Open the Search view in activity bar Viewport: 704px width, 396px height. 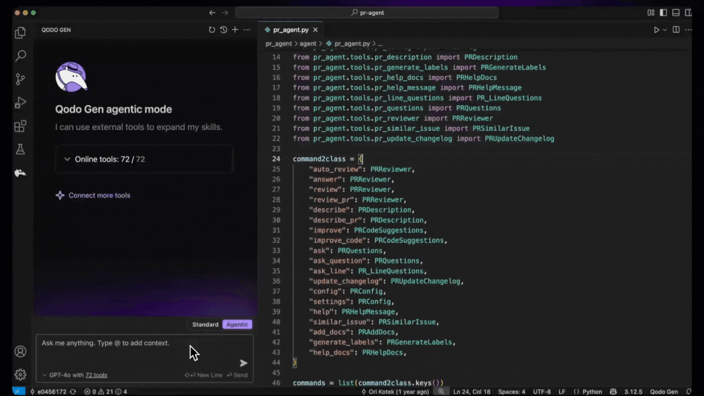coord(21,56)
